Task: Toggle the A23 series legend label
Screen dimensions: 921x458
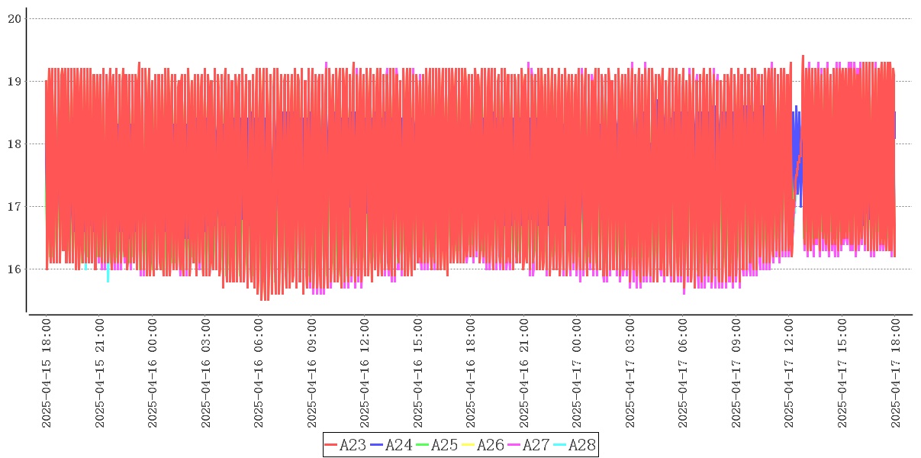Action: click(353, 445)
